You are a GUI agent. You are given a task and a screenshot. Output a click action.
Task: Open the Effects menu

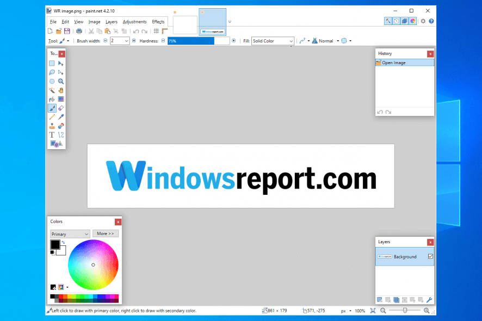(158, 22)
